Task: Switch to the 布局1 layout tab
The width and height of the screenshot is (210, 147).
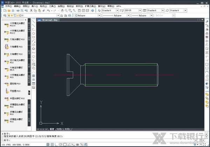Action: click(x=59, y=129)
